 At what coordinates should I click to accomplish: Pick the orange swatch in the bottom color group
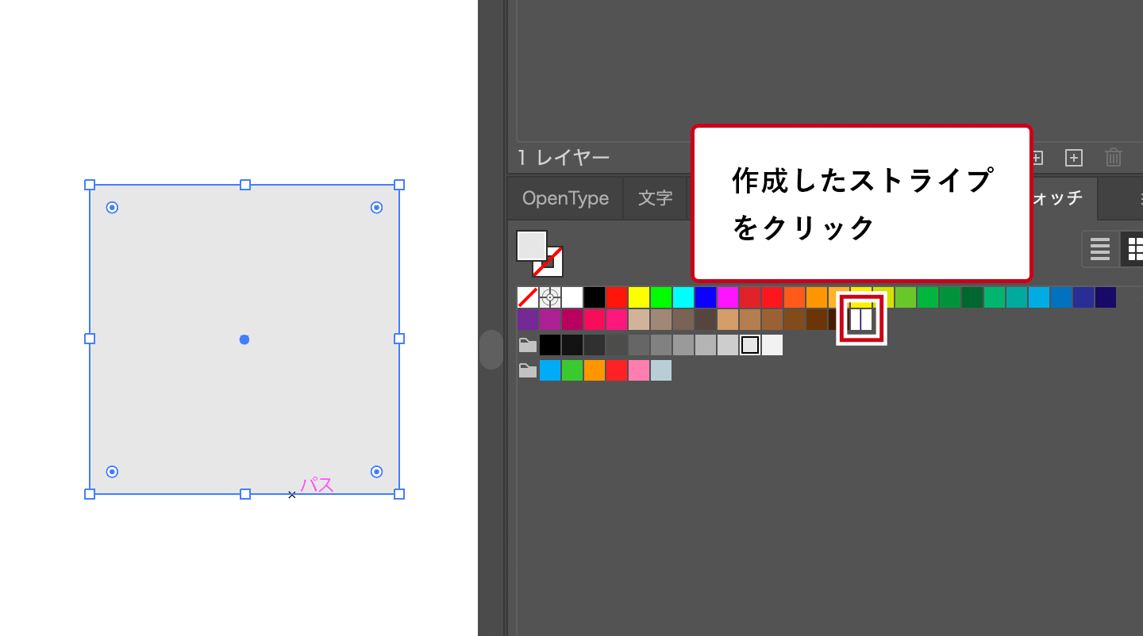(595, 370)
